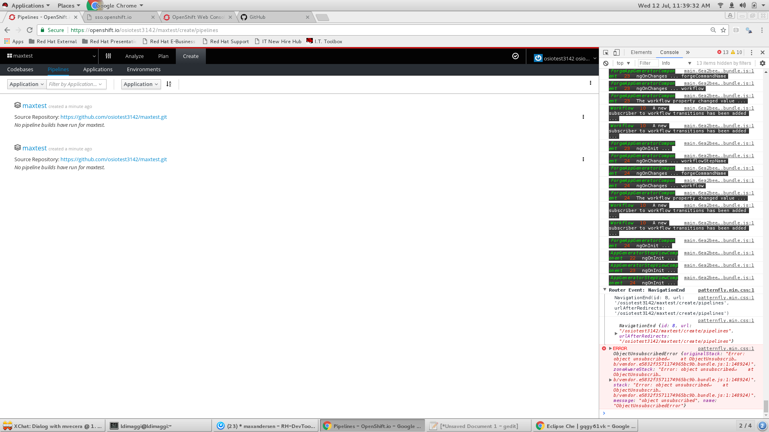Click the check circle status icon in navbar
Image resolution: width=769 pixels, height=432 pixels.
click(515, 56)
